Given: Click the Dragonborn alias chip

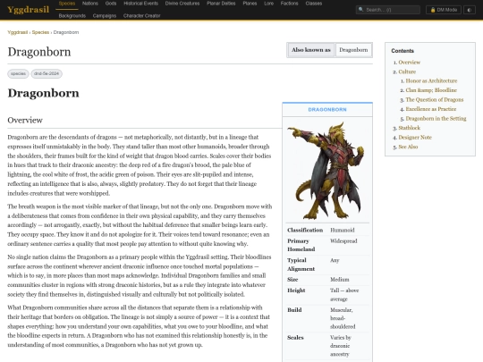Looking at the screenshot, I should pyautogui.click(x=353, y=50).
